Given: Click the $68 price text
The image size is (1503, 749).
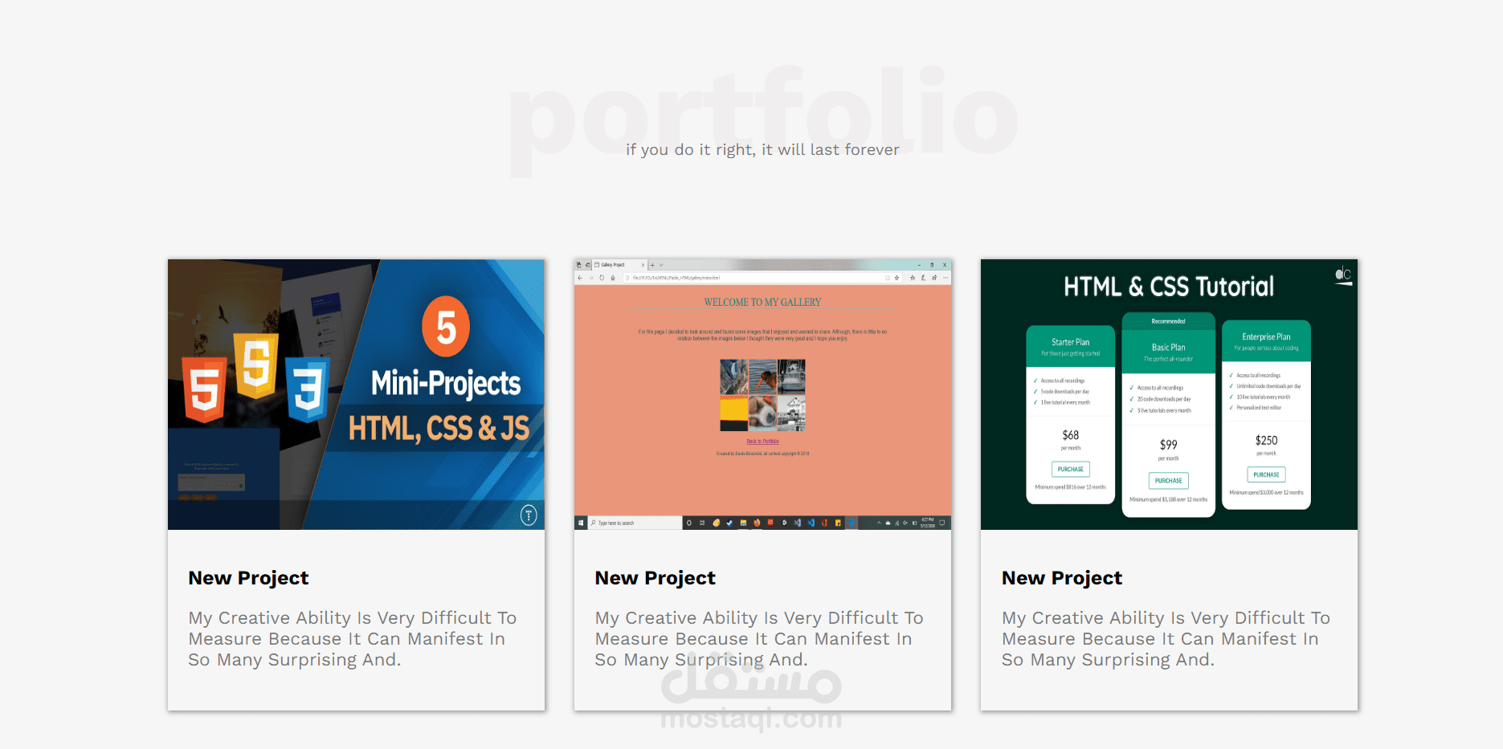Looking at the screenshot, I should point(1070,435).
